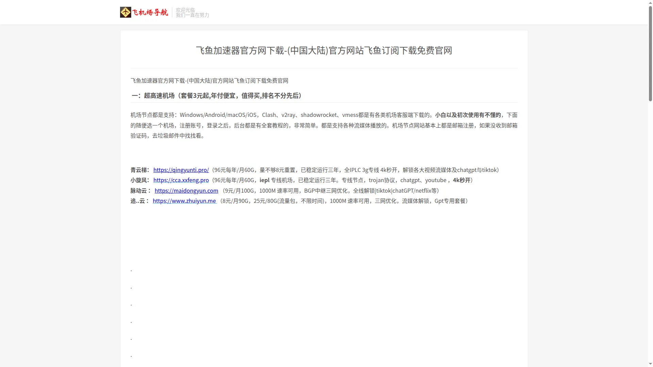Image resolution: width=653 pixels, height=367 pixels.
Task: Click the 飞机场导航 site title text
Action: point(150,13)
